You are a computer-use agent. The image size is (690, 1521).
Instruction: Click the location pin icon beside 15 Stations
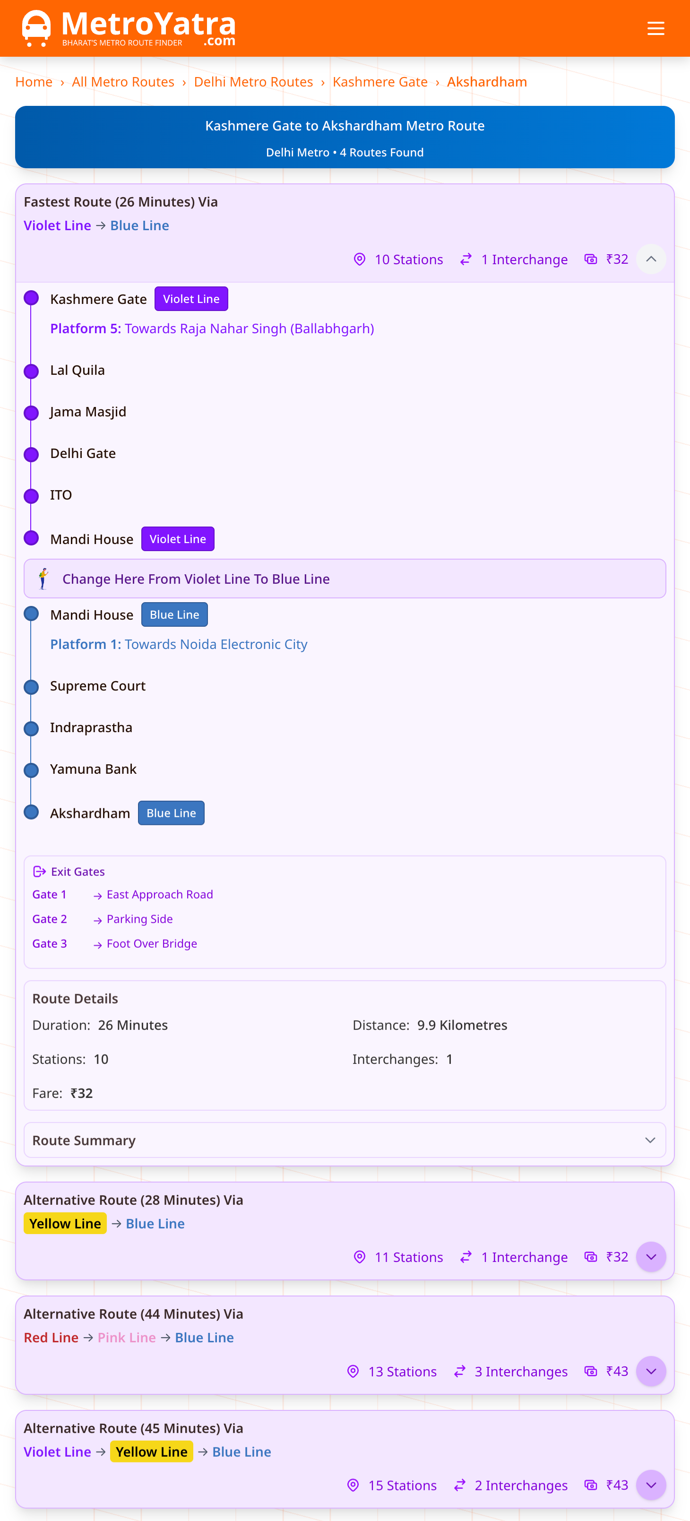pyautogui.click(x=354, y=1485)
